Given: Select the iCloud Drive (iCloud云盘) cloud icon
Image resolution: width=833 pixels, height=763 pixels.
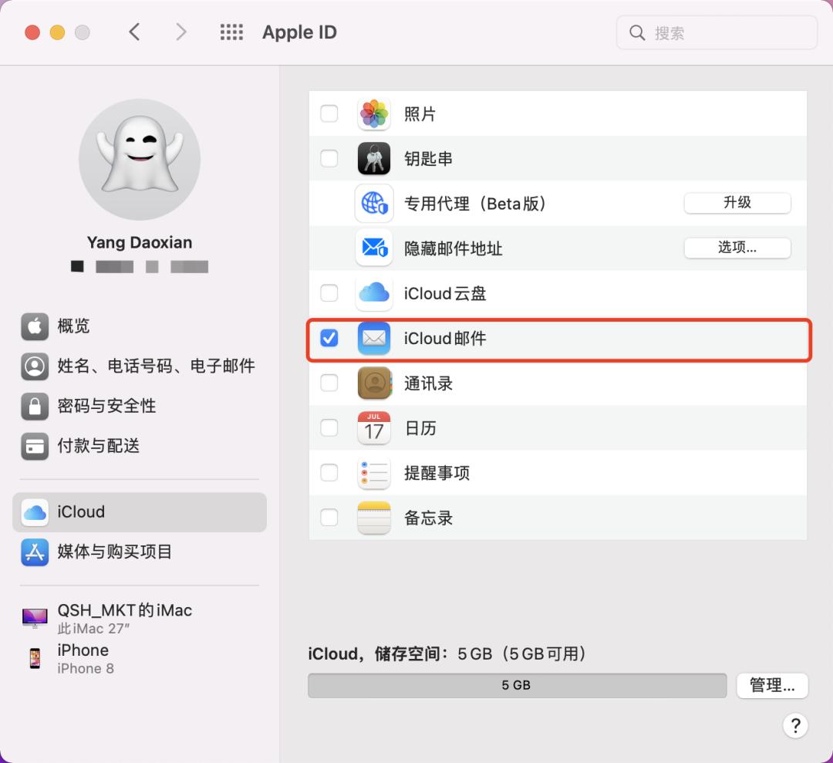Looking at the screenshot, I should (374, 293).
